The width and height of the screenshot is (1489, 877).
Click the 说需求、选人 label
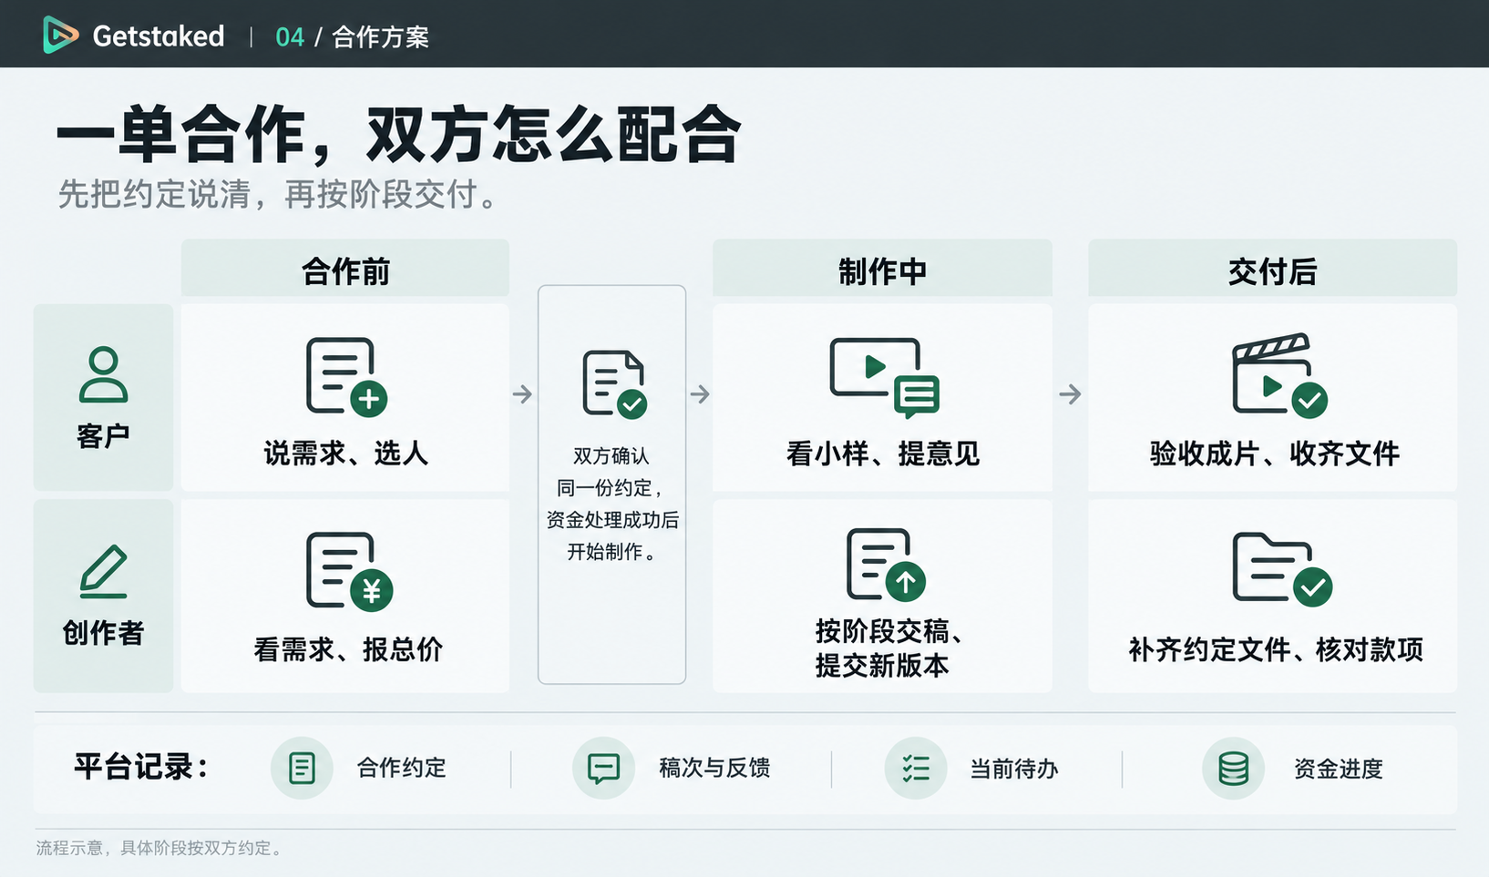coord(345,453)
